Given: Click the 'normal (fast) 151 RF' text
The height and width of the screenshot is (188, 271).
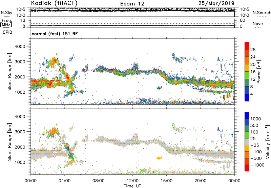Looking at the screenshot, I should [55, 34].
